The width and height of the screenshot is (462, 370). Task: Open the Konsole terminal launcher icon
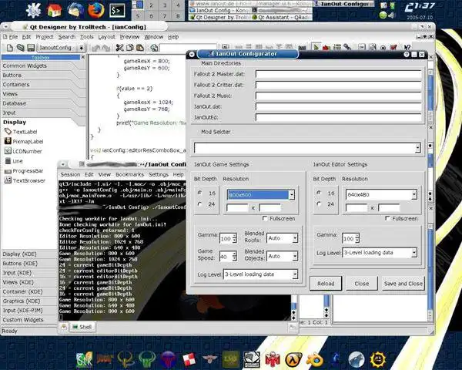tap(117, 11)
